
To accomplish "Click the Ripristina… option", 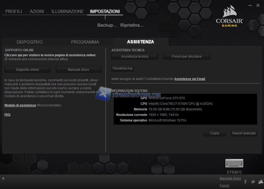I will coord(132,25).
